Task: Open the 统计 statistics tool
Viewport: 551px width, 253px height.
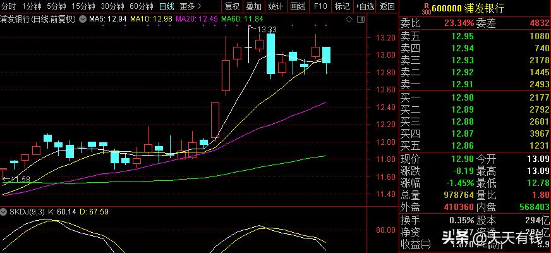Action: coord(276,6)
